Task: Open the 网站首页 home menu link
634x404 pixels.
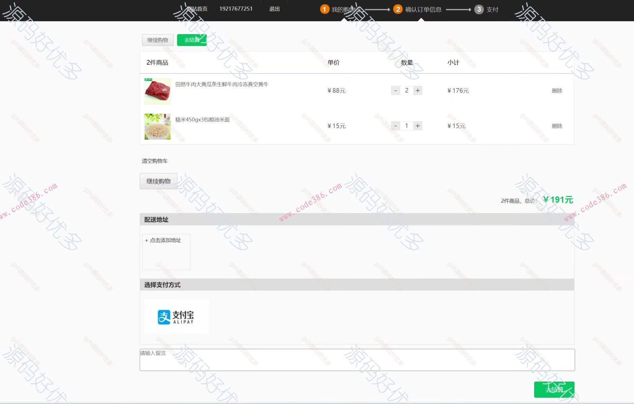Action: click(x=198, y=9)
